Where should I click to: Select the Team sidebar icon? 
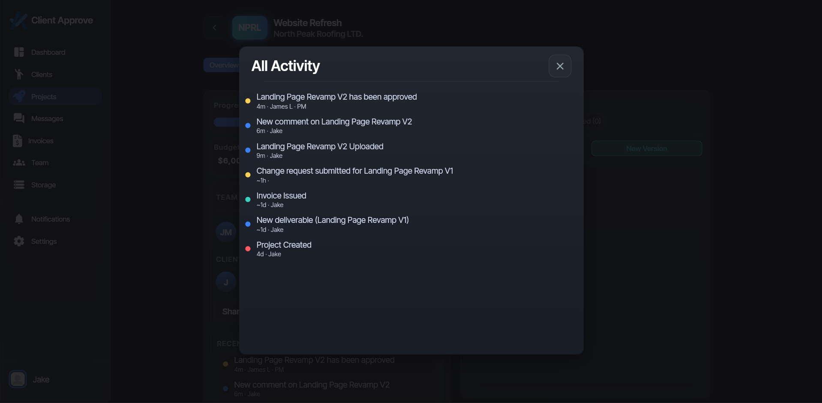tap(39, 163)
